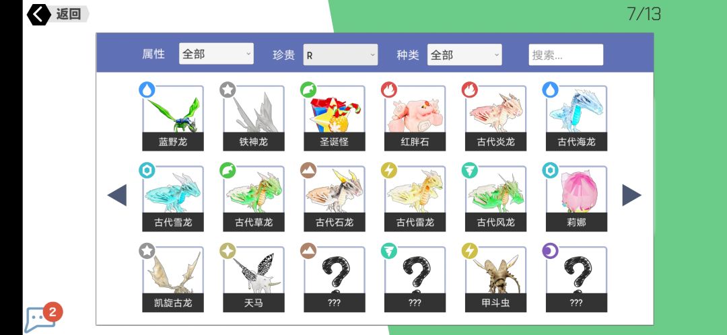Select the 古代海龙 monster card
The width and height of the screenshot is (727, 335).
576,118
